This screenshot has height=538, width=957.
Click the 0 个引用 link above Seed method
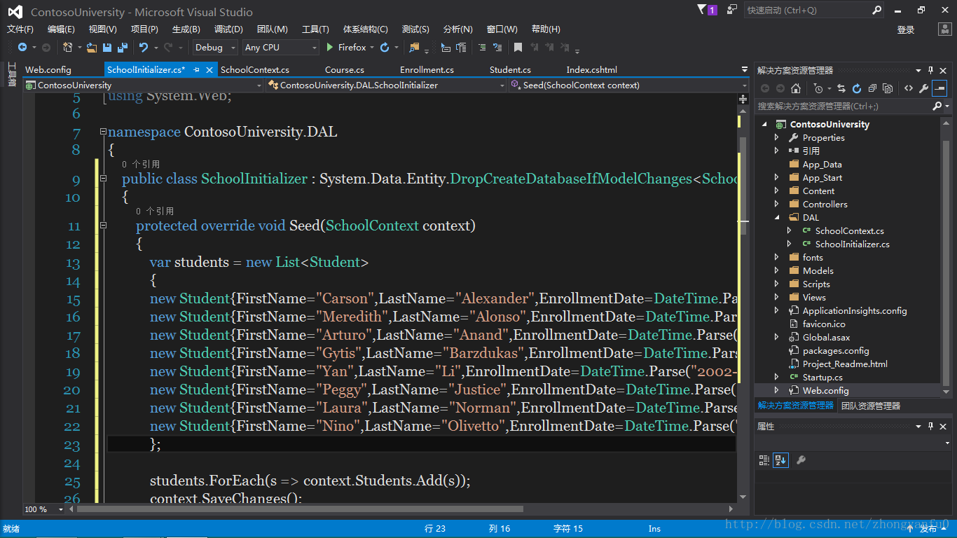click(x=155, y=211)
